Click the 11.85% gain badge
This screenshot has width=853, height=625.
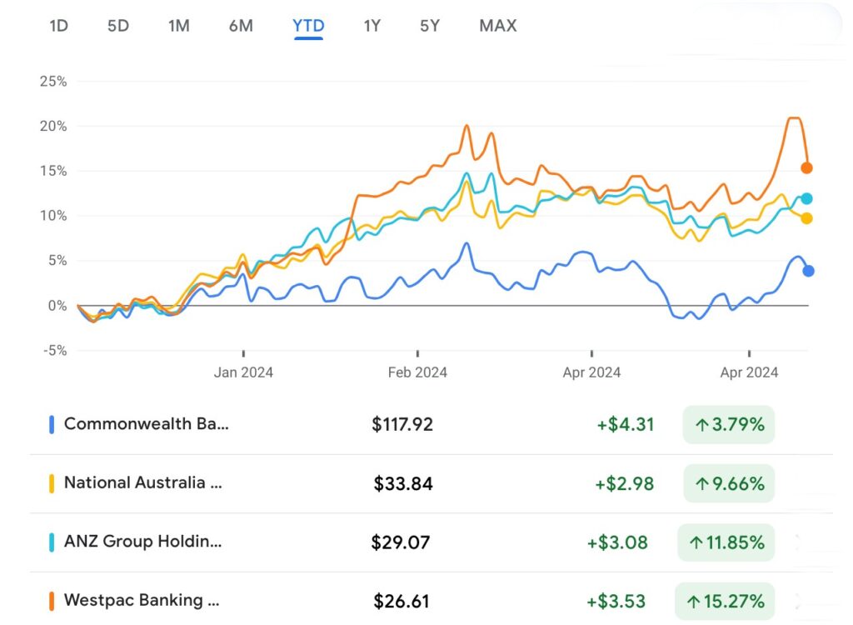pyautogui.click(x=726, y=542)
